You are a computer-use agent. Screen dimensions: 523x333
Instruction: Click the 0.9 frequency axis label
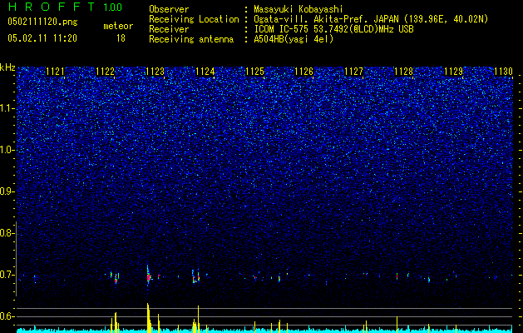(x=6, y=191)
